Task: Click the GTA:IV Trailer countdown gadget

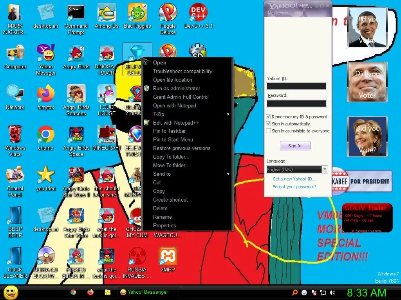Action: (367, 218)
